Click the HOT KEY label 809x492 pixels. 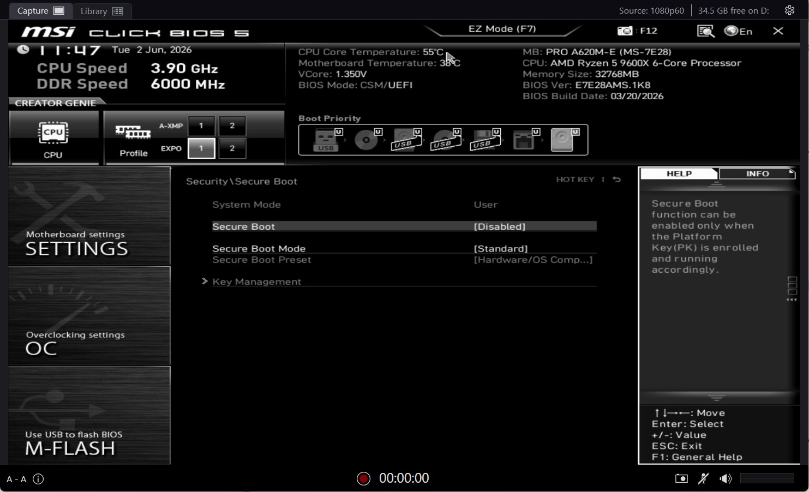(575, 179)
